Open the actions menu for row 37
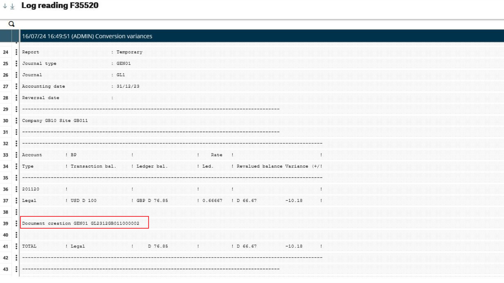Screen dimensions: 504x283 16,200
